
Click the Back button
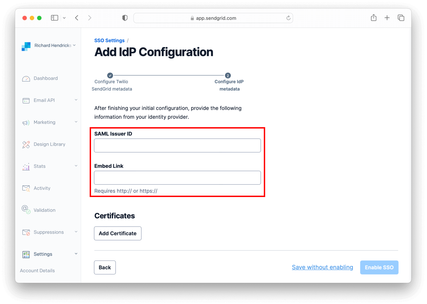point(105,267)
